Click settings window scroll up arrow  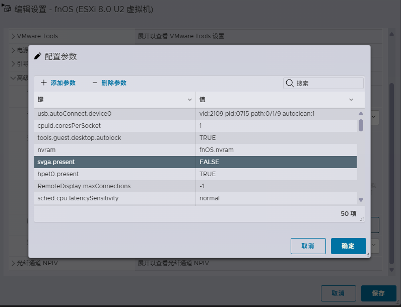point(391,34)
